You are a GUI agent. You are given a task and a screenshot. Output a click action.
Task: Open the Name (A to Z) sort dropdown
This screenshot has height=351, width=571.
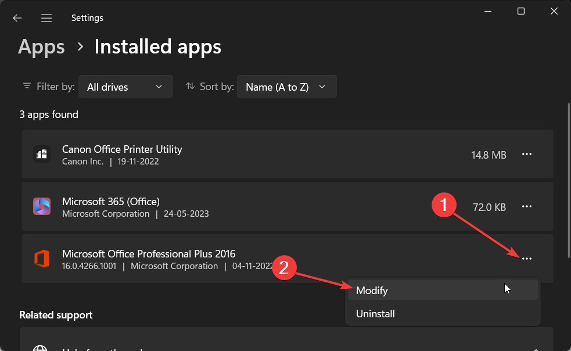click(x=286, y=87)
